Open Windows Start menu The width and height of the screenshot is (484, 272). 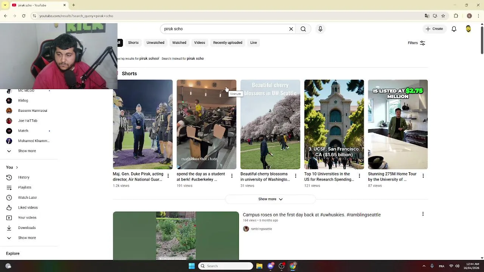pyautogui.click(x=192, y=266)
